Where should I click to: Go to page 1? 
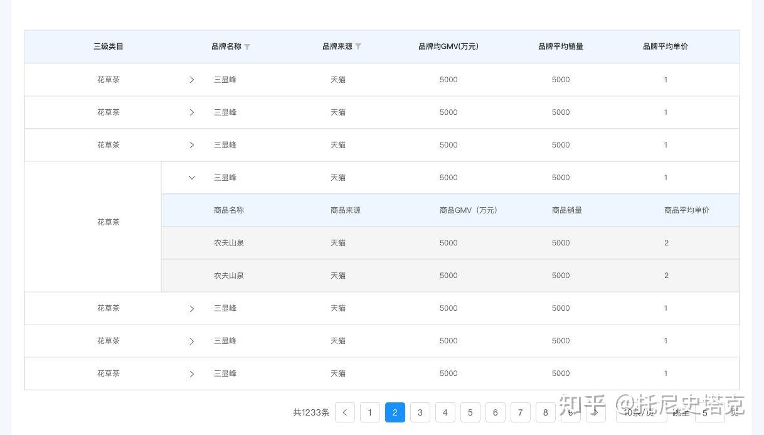370,412
